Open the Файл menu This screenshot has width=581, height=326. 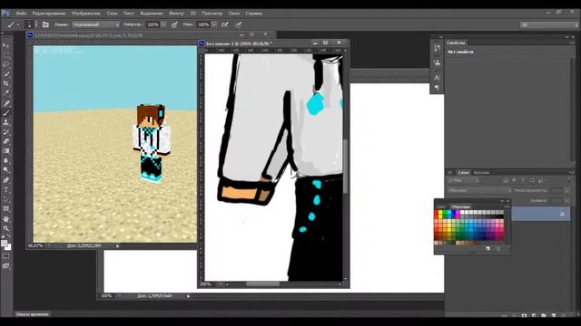point(21,14)
